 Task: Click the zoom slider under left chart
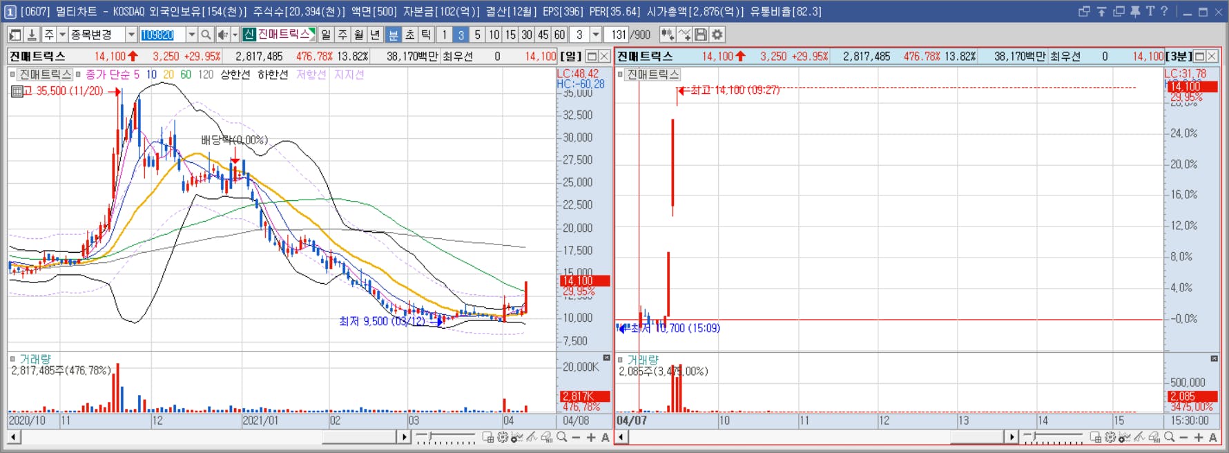click(445, 437)
